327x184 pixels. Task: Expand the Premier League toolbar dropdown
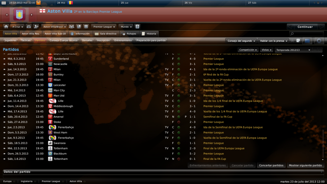point(104,27)
